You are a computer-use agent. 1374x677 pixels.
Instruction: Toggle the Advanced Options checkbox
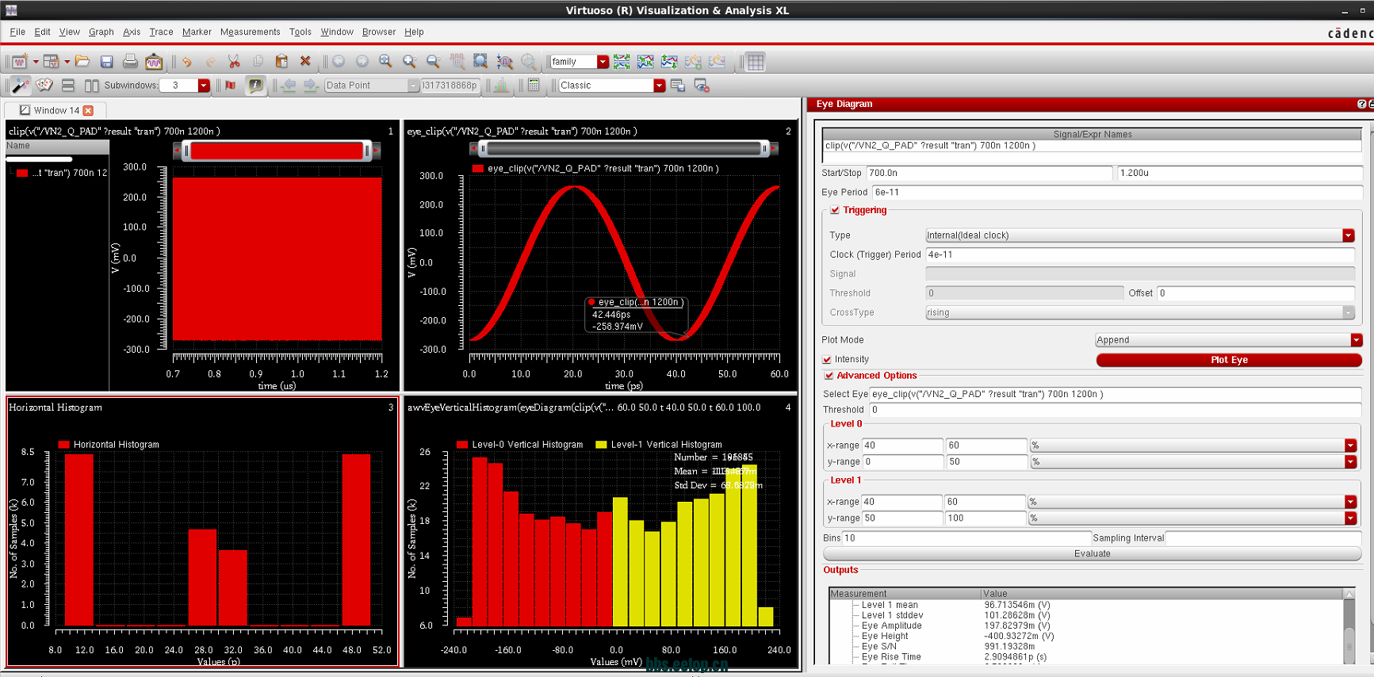tap(829, 375)
